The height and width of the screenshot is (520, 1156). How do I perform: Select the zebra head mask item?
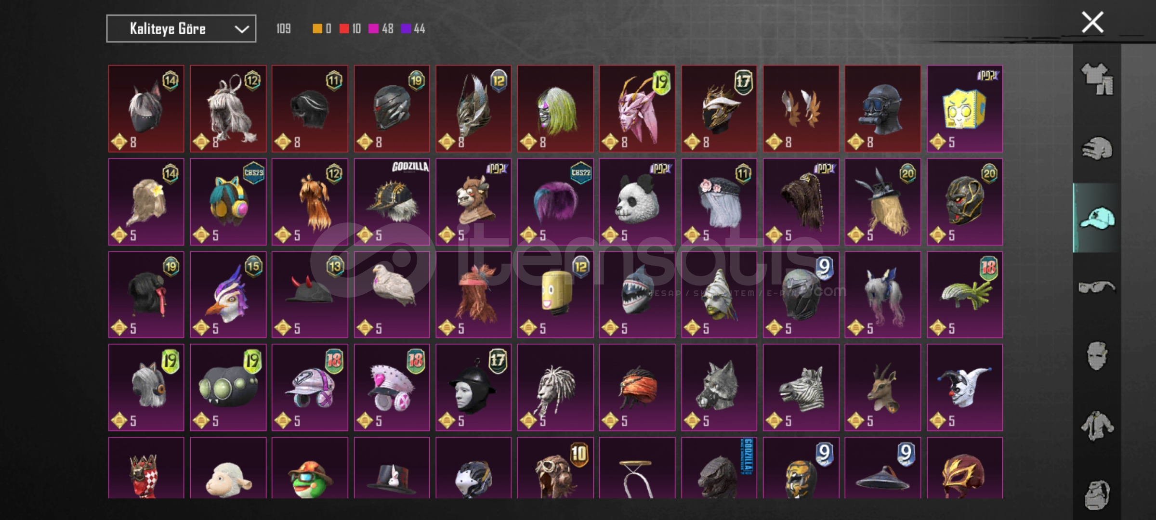(x=801, y=388)
